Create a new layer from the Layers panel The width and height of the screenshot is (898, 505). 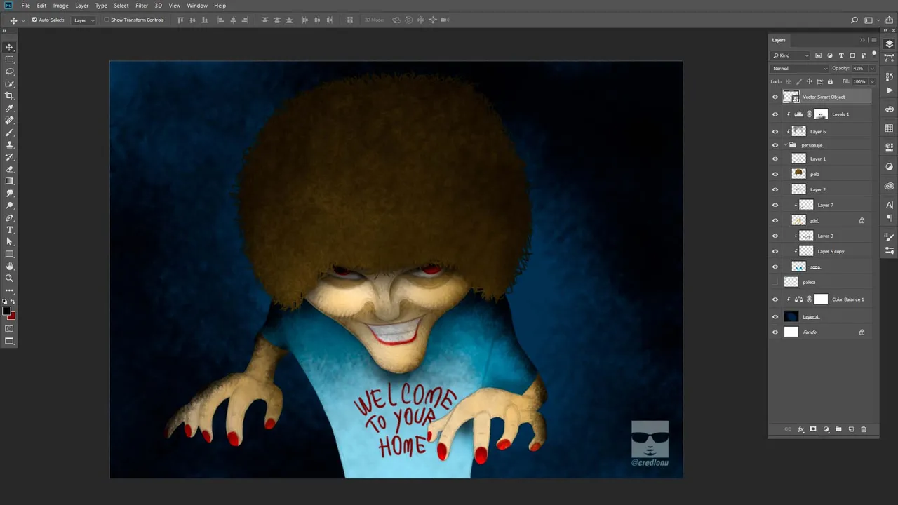(851, 429)
